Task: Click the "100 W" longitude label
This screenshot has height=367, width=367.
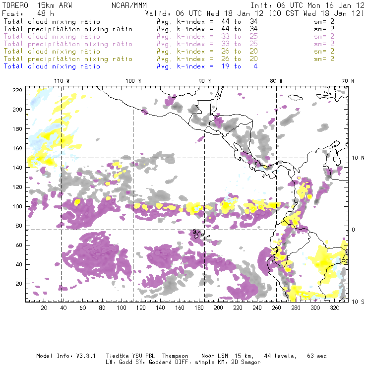Action: 133,81
